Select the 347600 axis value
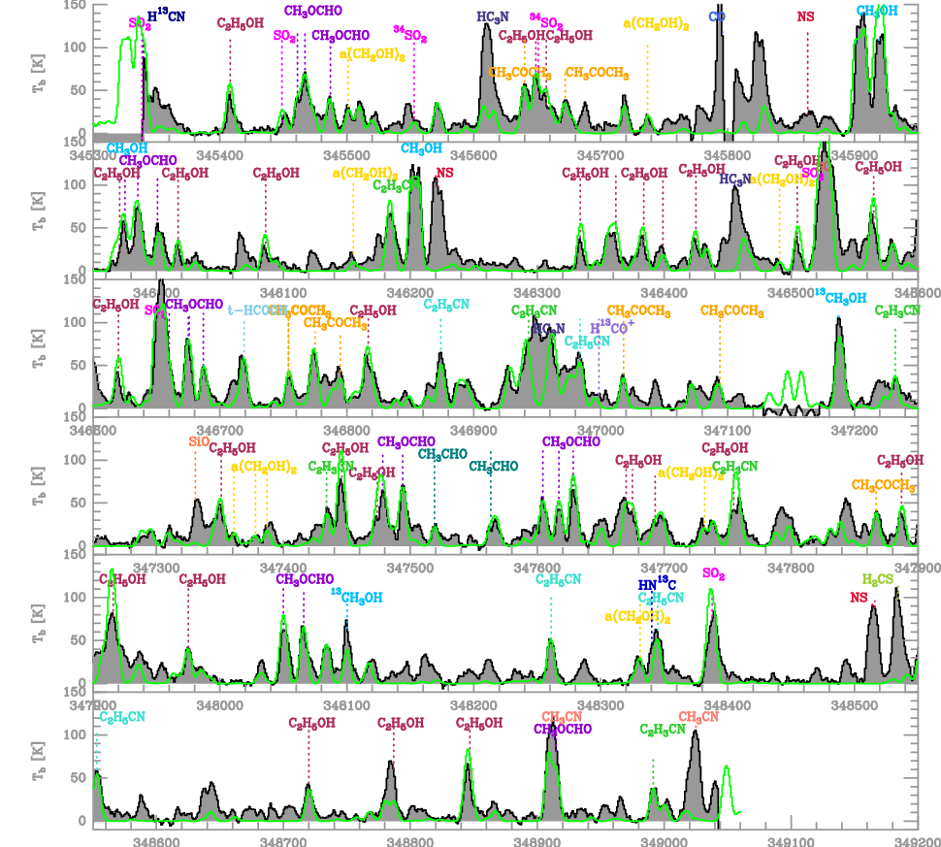This screenshot has width=941, height=847. tap(536, 568)
